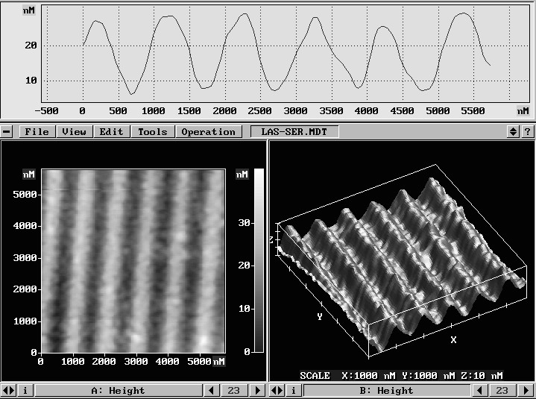
Task: Open the 'B: Height' channel selector
Action: pyautogui.click(x=384, y=390)
